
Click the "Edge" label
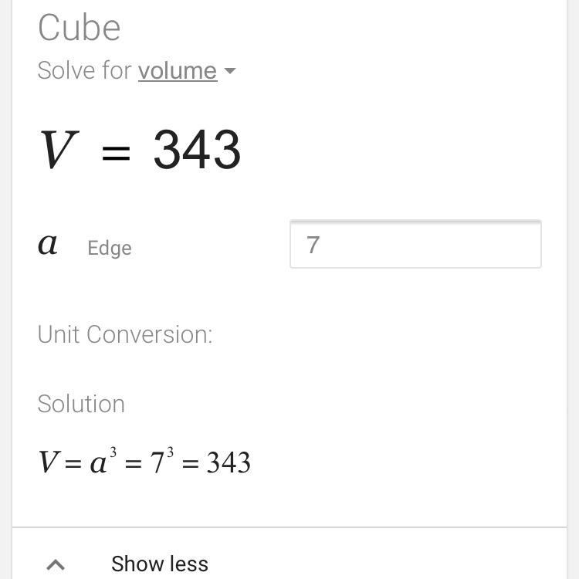[x=110, y=248]
